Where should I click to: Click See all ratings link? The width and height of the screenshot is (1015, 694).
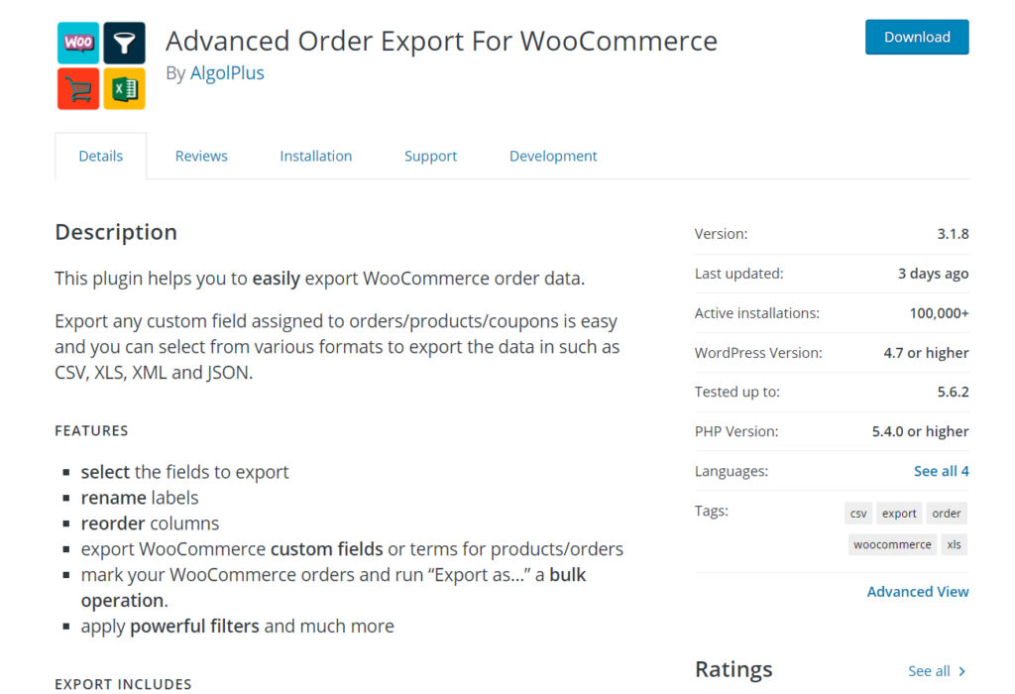pos(929,671)
